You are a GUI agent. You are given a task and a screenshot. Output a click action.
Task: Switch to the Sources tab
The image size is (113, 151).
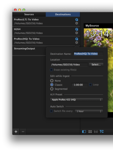29,14
